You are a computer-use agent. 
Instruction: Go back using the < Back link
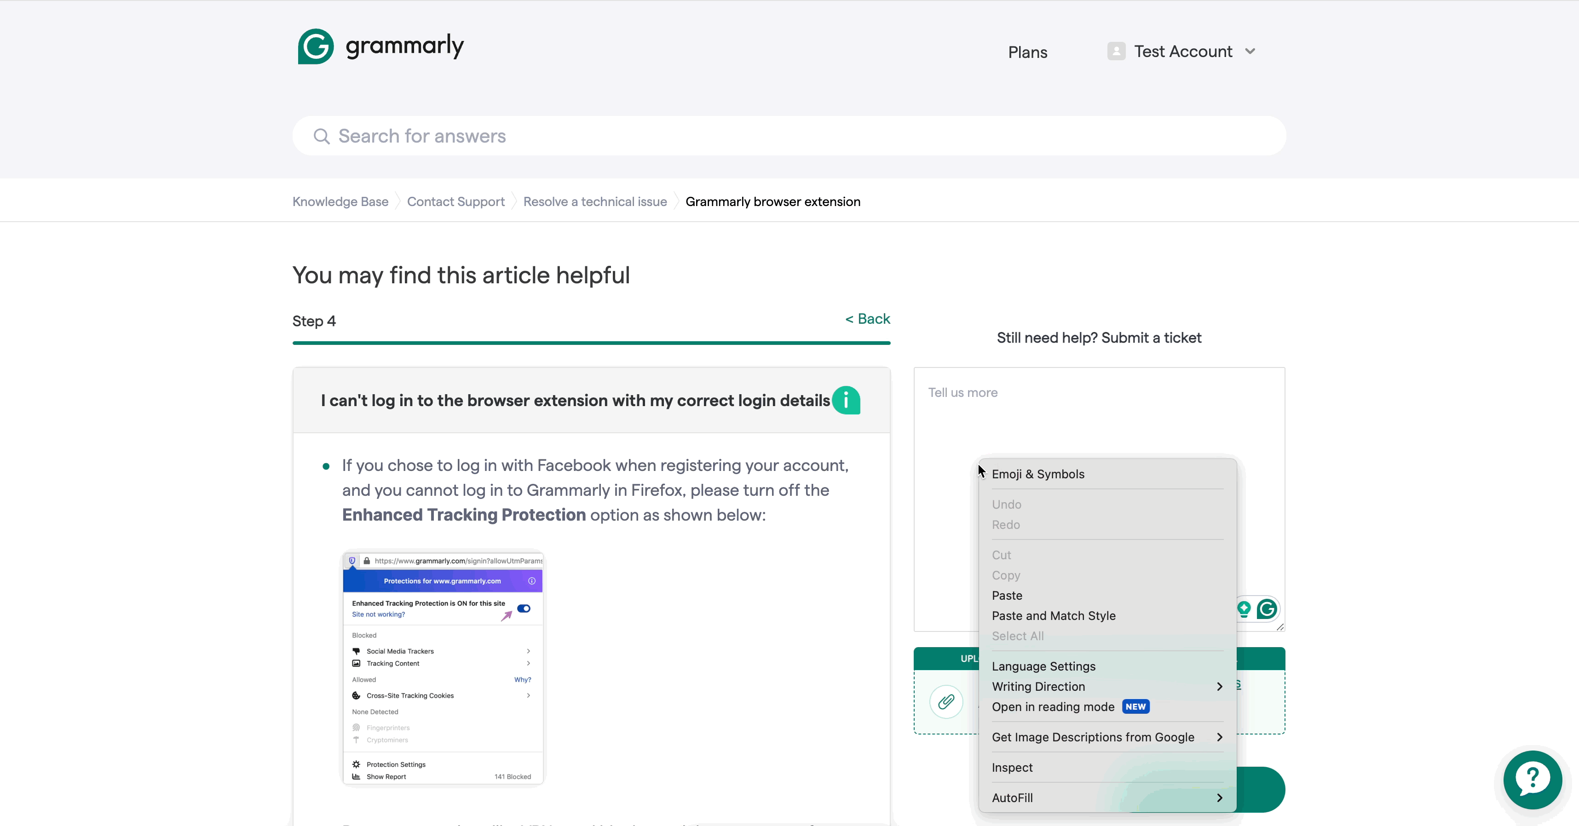coord(867,319)
